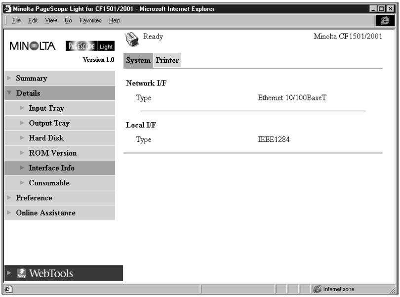
Task: Click the Internet zone status text
Action: coord(339,289)
